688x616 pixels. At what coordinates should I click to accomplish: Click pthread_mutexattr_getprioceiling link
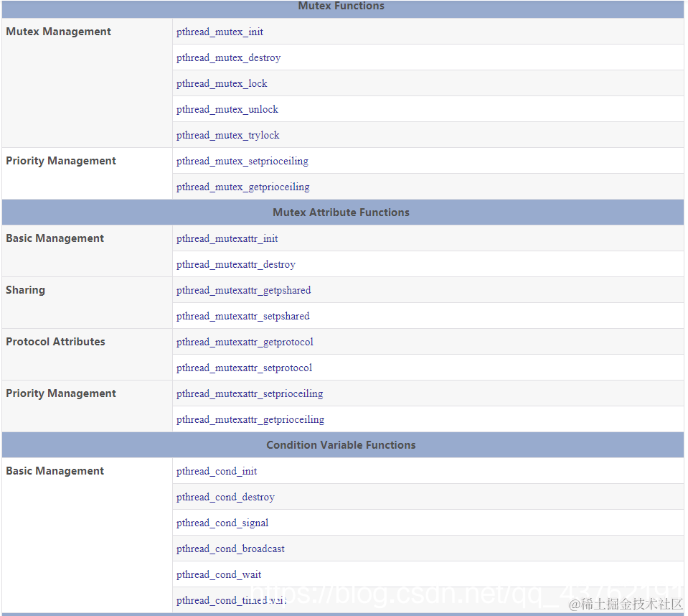(x=250, y=420)
